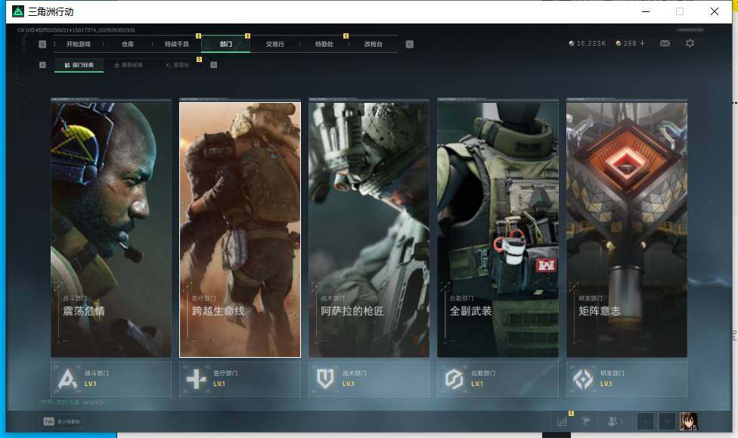Click the 后勤部门 LV.1 panel
738x438 pixels.
pos(498,379)
